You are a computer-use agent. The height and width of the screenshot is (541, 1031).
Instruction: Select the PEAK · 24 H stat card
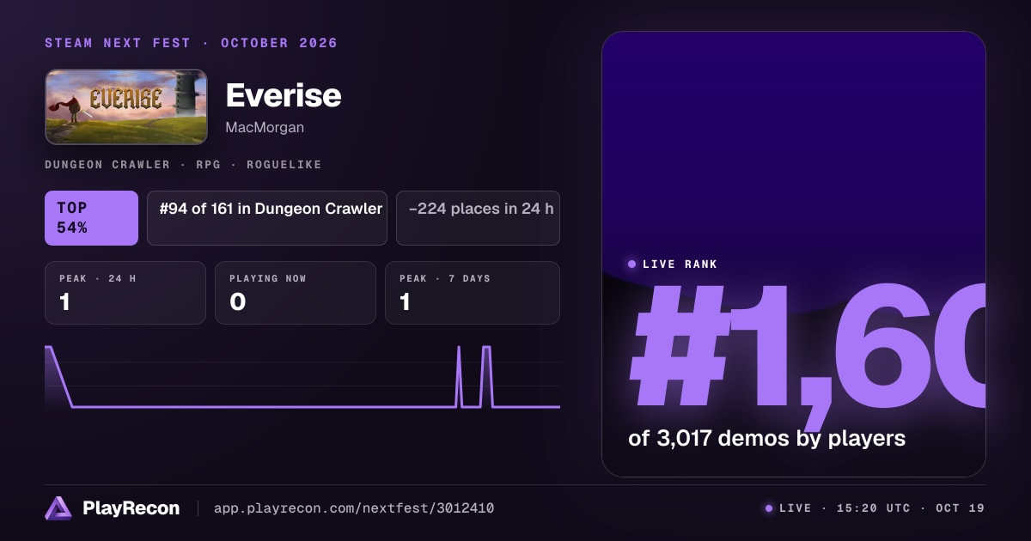pos(125,293)
